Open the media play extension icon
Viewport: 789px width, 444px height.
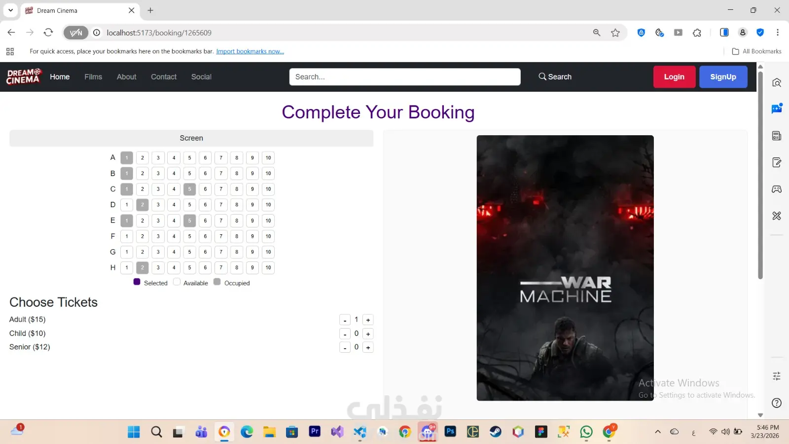click(678, 33)
